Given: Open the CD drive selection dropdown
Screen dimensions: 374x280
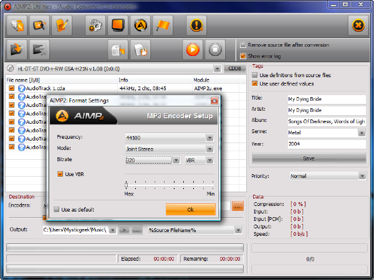Looking at the screenshot, I should [x=217, y=68].
